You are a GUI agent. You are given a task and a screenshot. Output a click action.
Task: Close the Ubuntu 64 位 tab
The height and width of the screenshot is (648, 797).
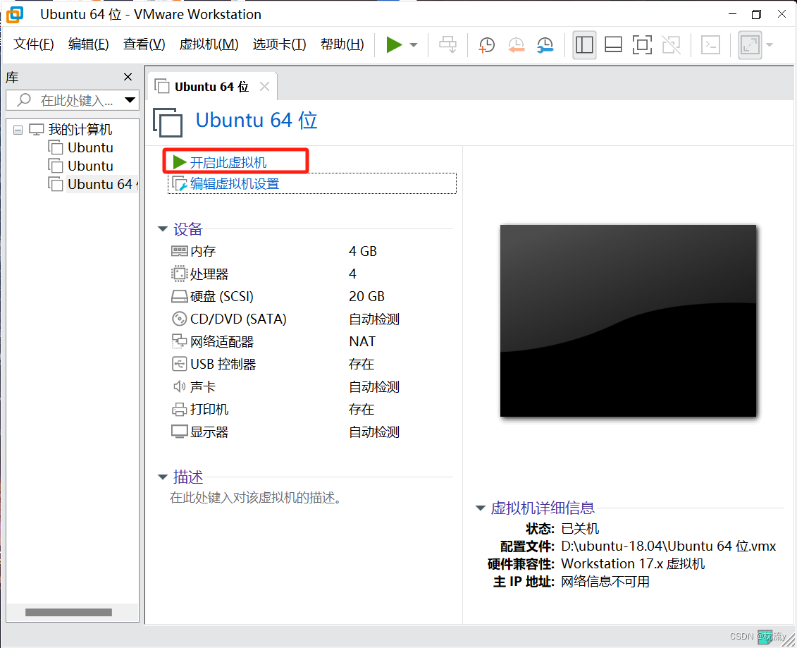click(x=264, y=87)
